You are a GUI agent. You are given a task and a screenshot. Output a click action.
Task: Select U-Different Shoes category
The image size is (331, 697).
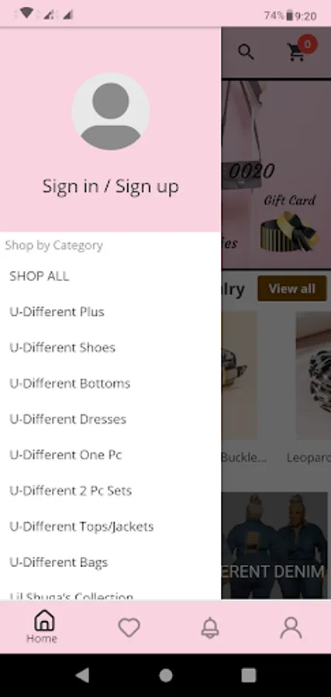click(110, 348)
